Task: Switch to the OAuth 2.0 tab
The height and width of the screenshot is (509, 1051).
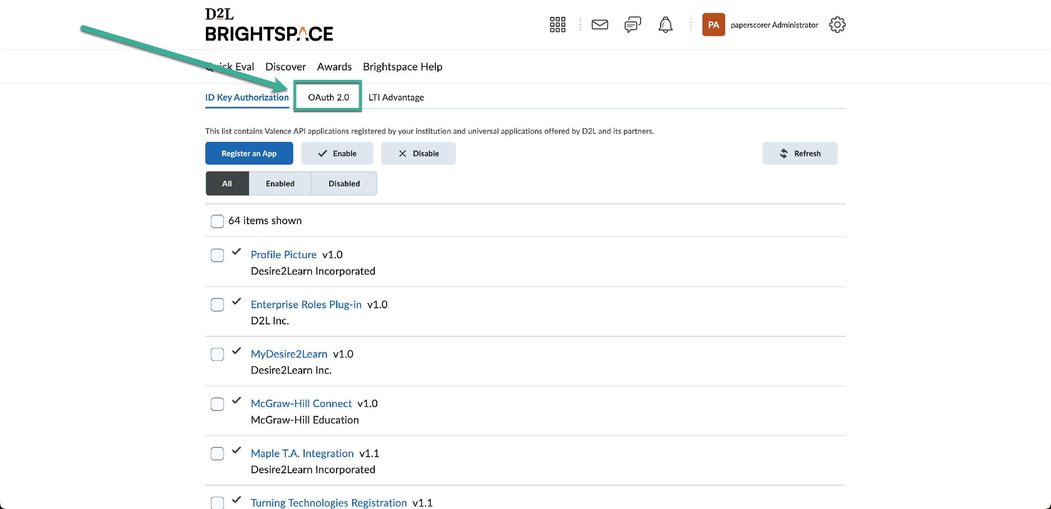Action: (328, 97)
